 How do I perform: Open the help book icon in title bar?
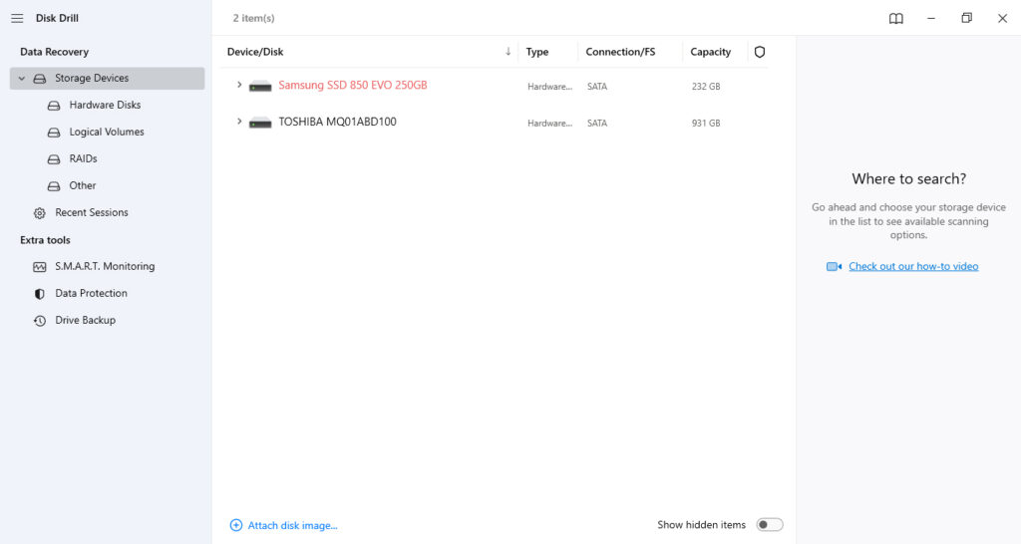pyautogui.click(x=896, y=18)
